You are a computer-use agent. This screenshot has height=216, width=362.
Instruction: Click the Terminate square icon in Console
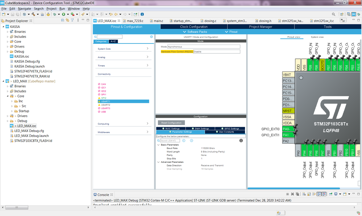287,194
